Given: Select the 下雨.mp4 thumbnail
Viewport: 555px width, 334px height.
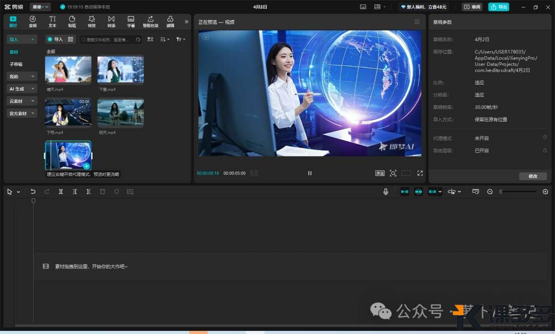Looking at the screenshot, I should (x=68, y=112).
